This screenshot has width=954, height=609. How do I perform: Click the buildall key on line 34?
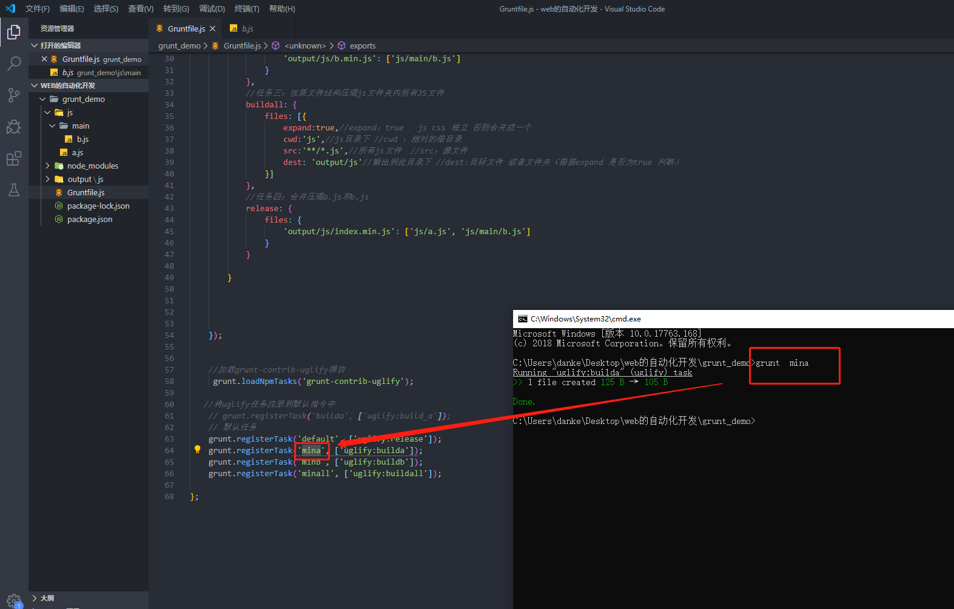(264, 104)
